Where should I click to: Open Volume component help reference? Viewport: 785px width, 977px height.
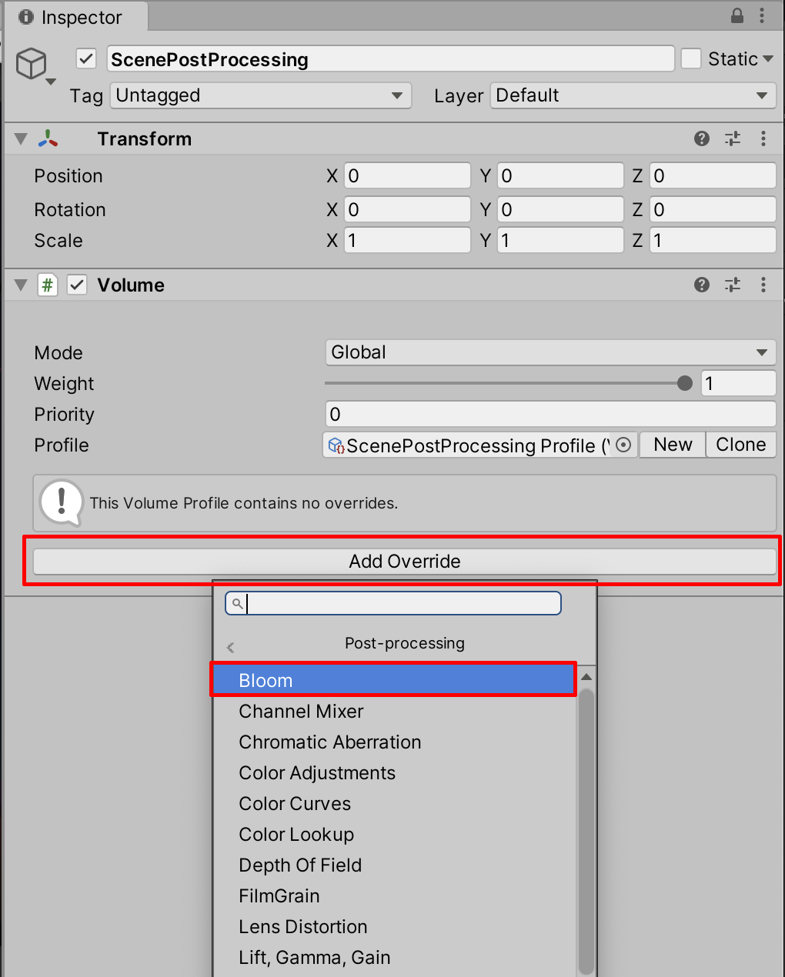click(x=701, y=285)
